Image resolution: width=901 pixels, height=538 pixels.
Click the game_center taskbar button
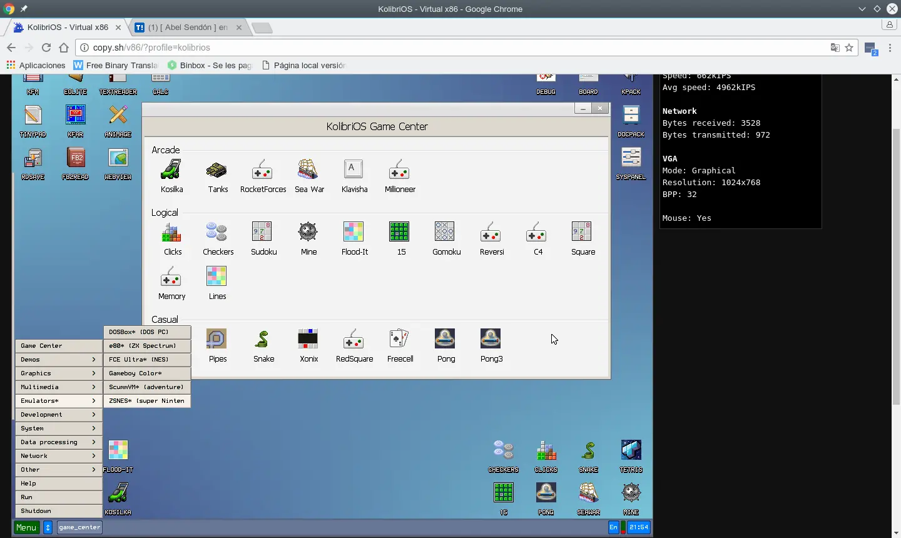coord(79,527)
